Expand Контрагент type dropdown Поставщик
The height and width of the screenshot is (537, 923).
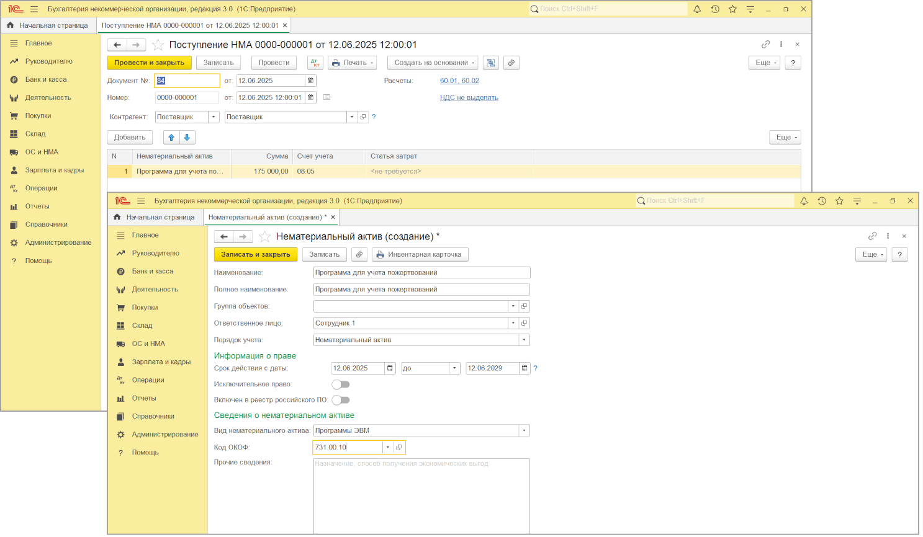(x=214, y=117)
